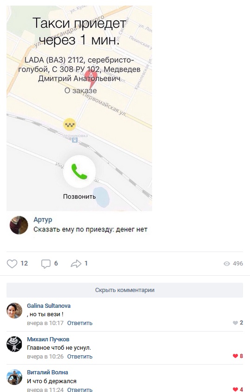
Task: Like Виталий Волна's comment heart
Action: 235,389
